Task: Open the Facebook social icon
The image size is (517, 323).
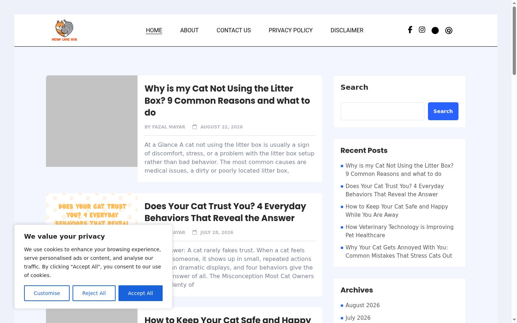Action: (410, 30)
